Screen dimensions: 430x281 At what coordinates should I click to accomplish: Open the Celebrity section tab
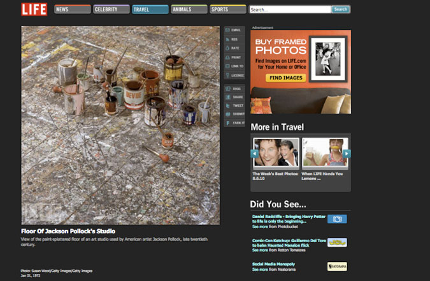[111, 10]
